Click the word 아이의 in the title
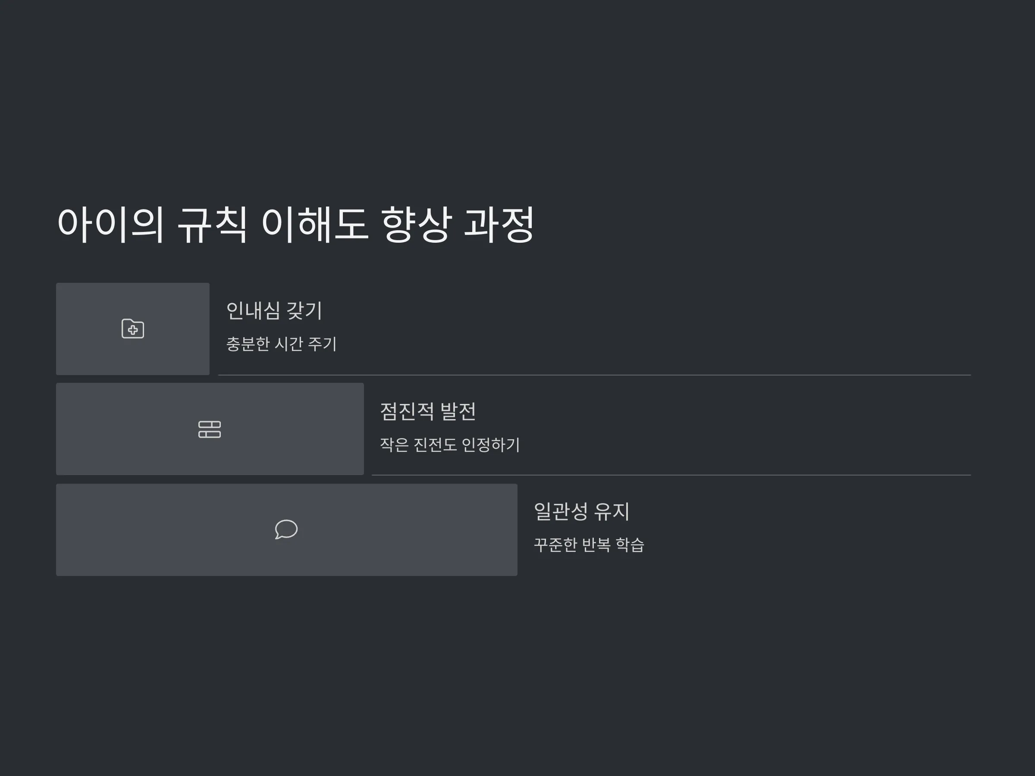Screen dimensions: 1035x776 (x=110, y=225)
